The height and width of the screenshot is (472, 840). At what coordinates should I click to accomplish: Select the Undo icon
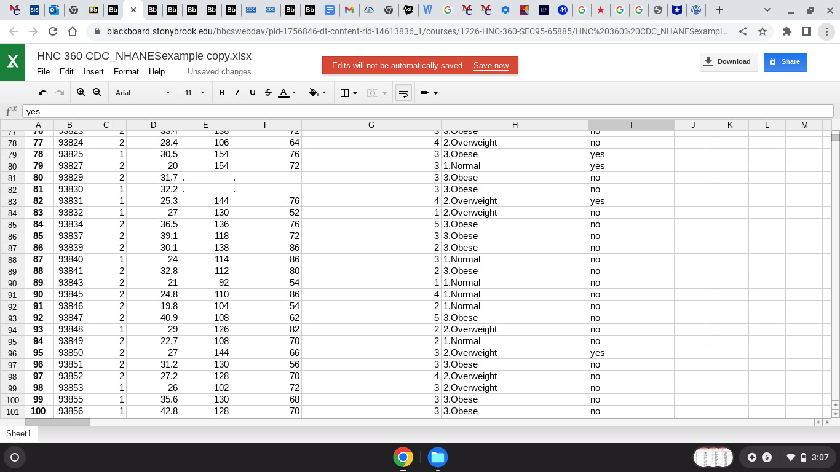[x=42, y=93]
